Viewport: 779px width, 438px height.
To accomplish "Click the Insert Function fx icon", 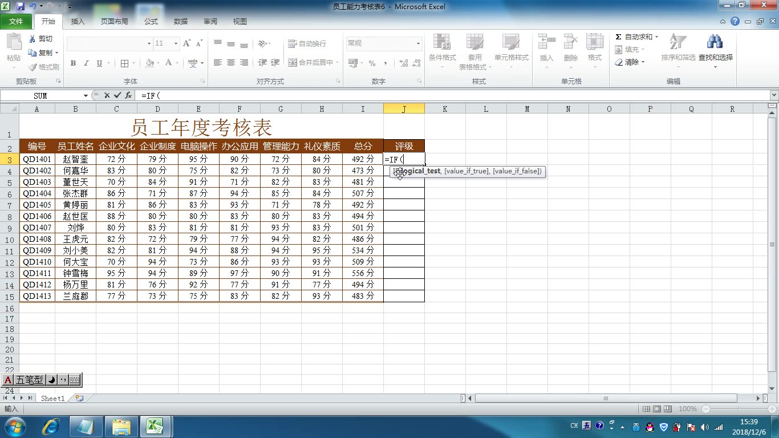I will [x=128, y=95].
